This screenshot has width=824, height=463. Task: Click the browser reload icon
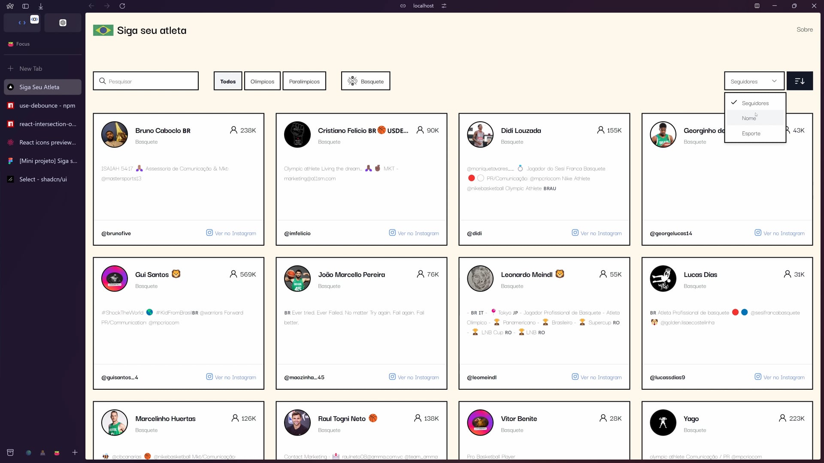tap(122, 6)
